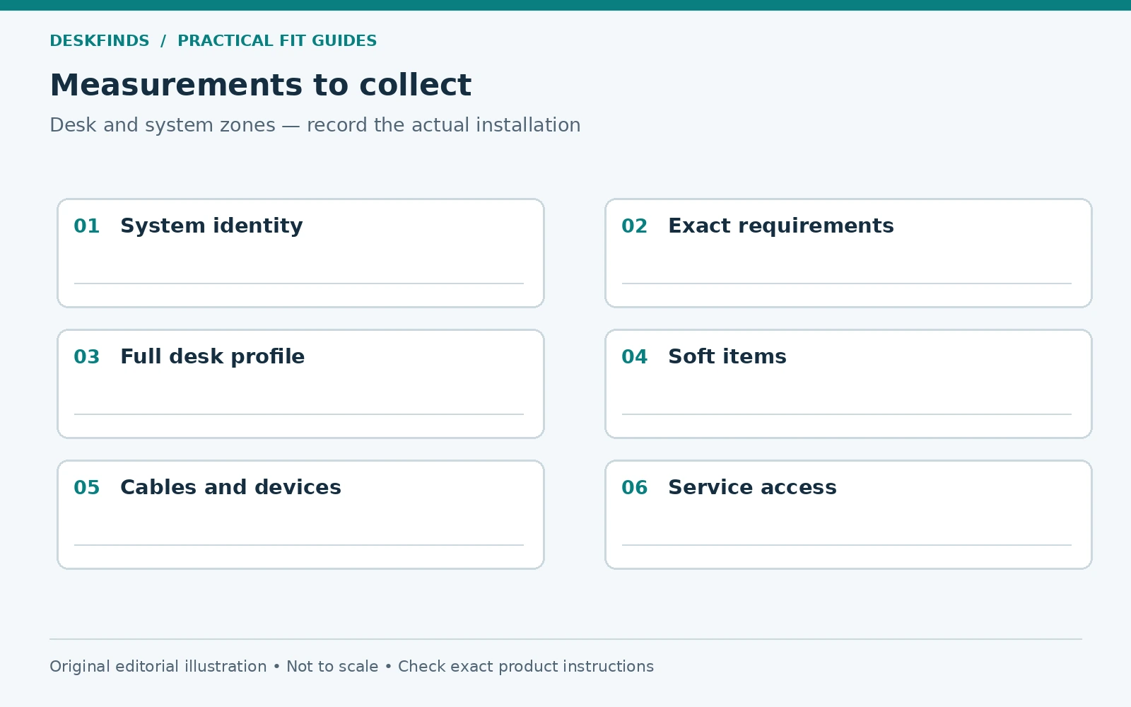1131x707 pixels.
Task: Click the editorial illustration footer note
Action: [351, 667]
